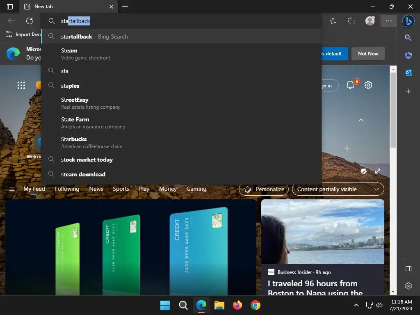Viewport: 420px width, 315px height.
Task: Switch to Sports tab
Action: [x=121, y=189]
